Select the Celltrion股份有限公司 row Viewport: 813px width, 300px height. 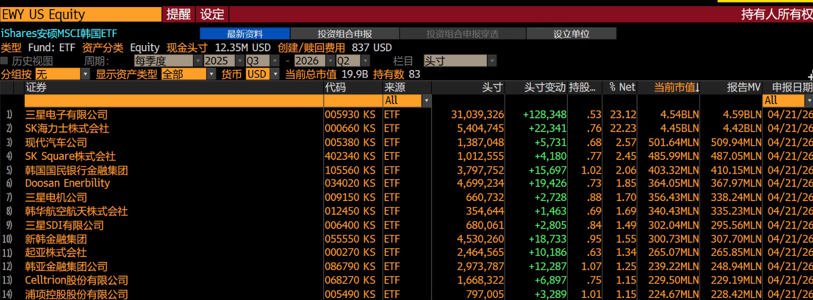point(406,280)
